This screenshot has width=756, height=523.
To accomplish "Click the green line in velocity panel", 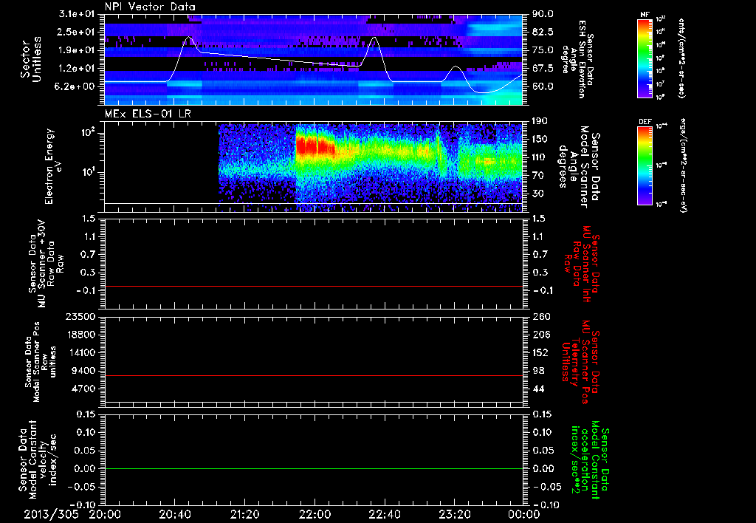I will [313, 468].
